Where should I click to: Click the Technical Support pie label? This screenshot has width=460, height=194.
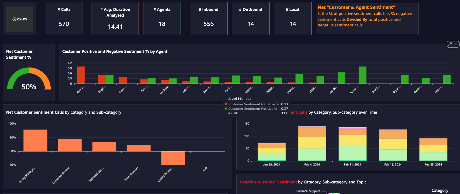[308, 191]
